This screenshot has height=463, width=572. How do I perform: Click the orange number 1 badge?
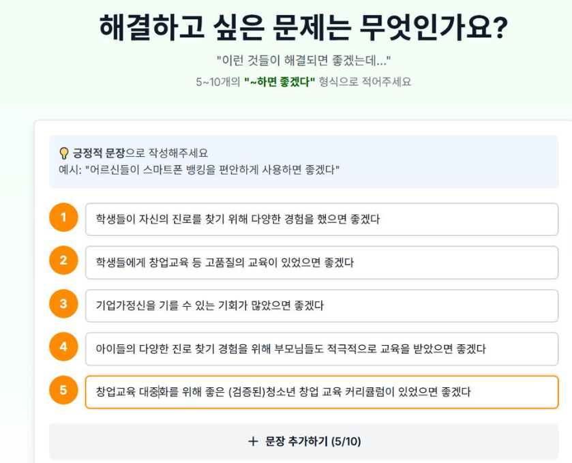[x=63, y=218]
